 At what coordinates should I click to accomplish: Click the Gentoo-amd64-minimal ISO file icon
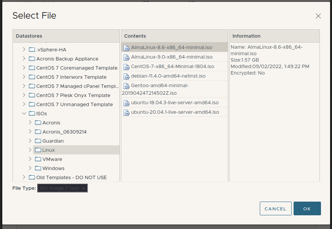127,86
